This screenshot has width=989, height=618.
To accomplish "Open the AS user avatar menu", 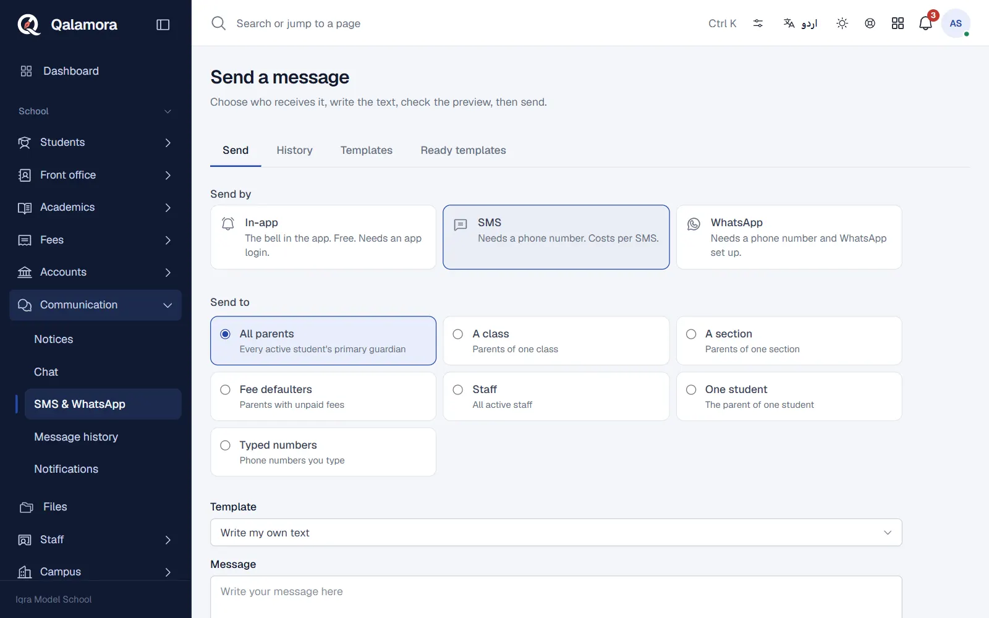I will (956, 23).
